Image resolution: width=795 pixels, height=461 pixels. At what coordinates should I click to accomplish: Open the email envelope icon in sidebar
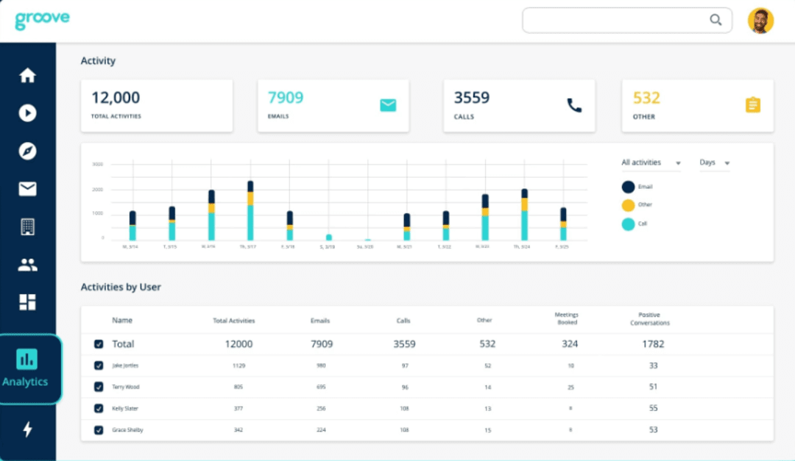click(x=27, y=188)
